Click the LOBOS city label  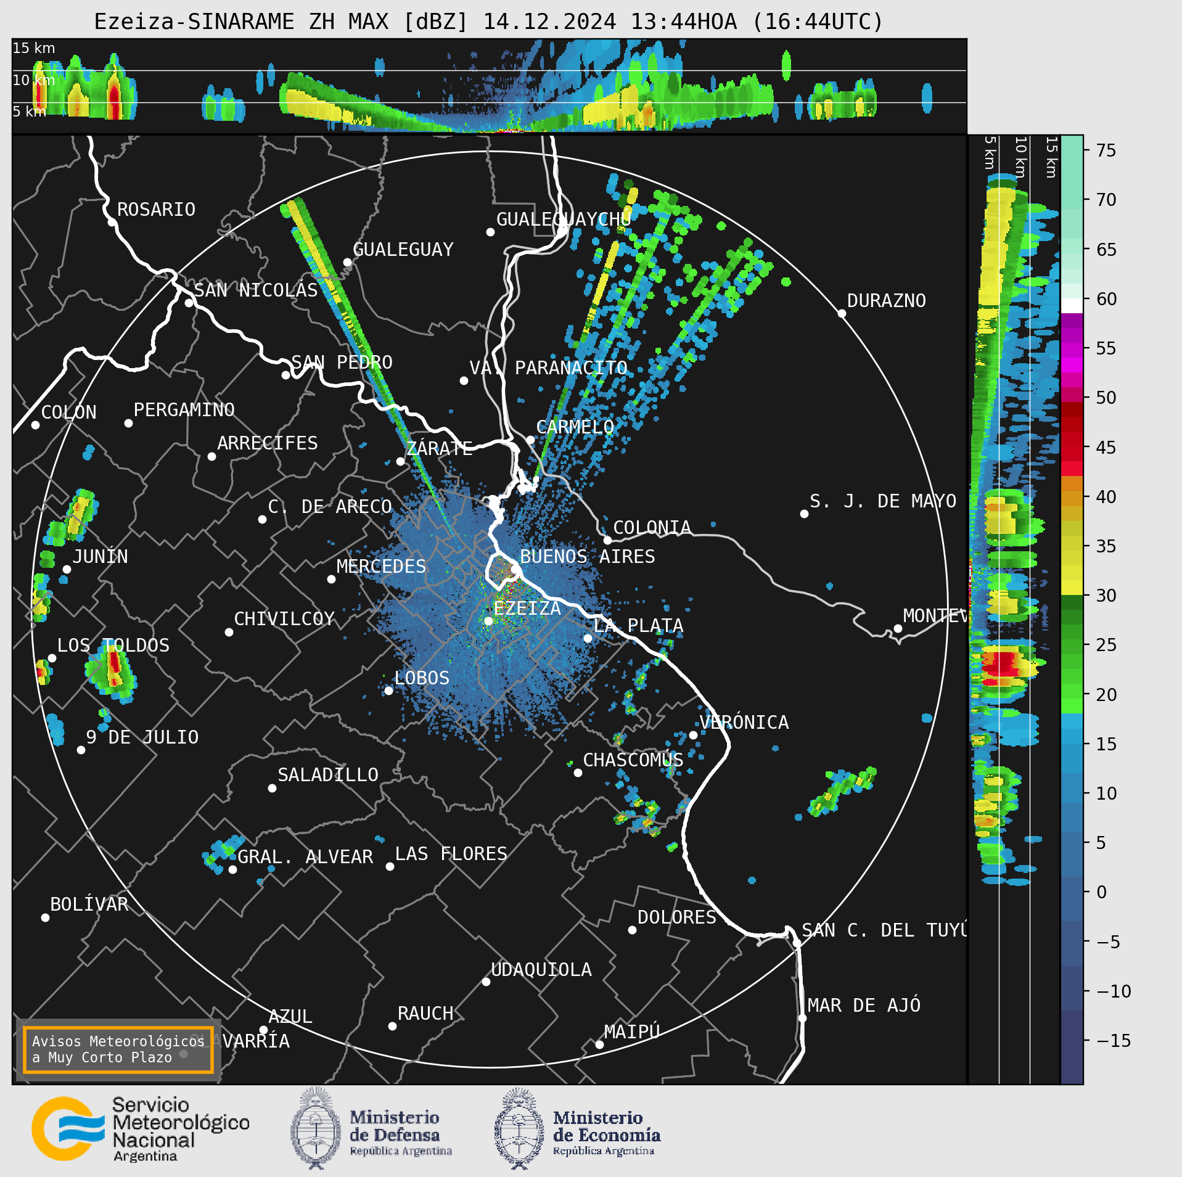[x=422, y=678]
